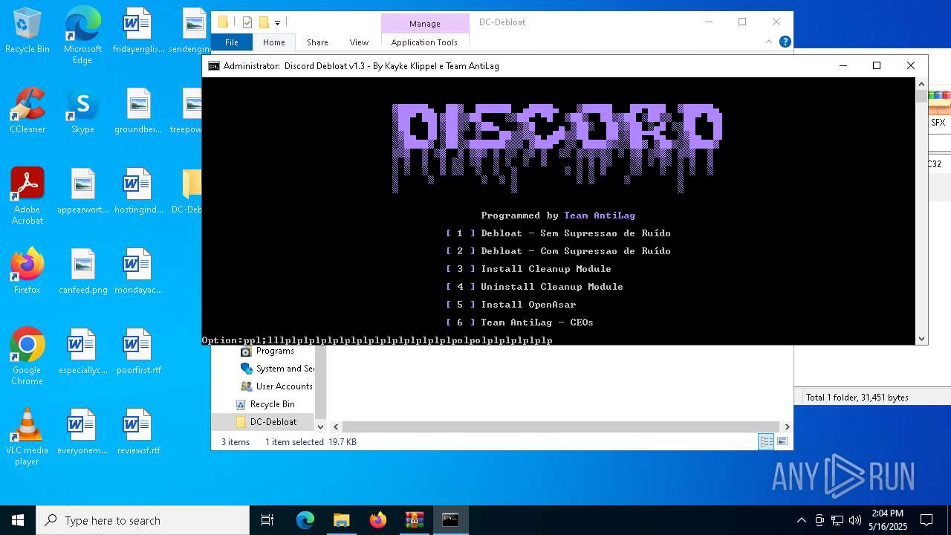
Task: Open CCleaner desktop shortcut
Action: (27, 111)
